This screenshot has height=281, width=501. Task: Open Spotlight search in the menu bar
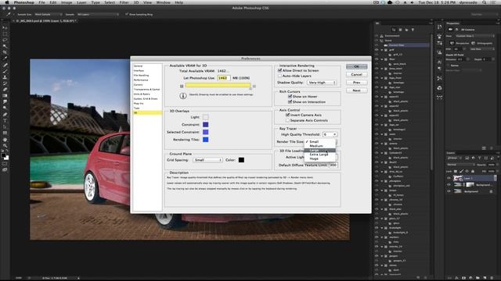click(485, 2)
